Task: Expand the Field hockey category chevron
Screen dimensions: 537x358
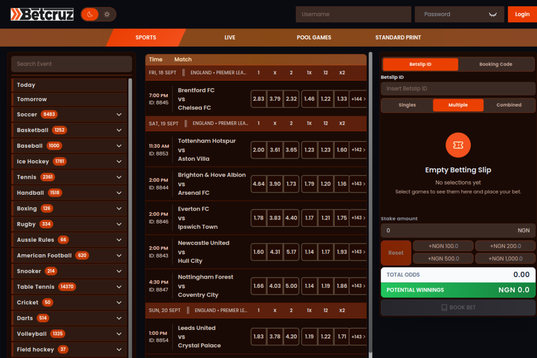Action: coord(119,350)
